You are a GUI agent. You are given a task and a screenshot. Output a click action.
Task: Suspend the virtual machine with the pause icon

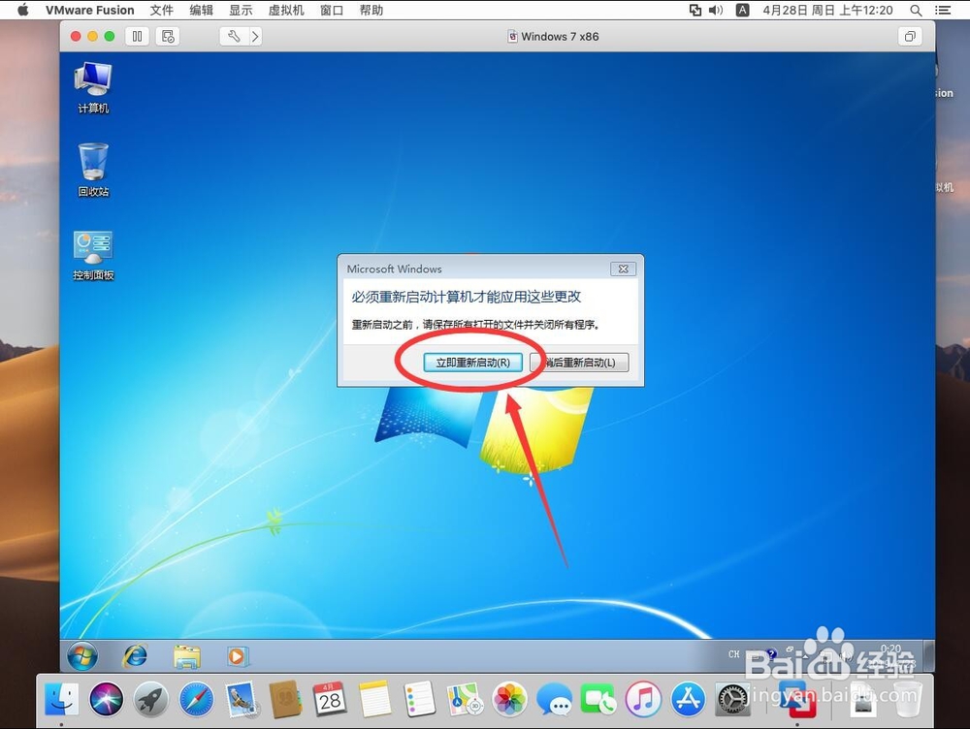click(137, 36)
